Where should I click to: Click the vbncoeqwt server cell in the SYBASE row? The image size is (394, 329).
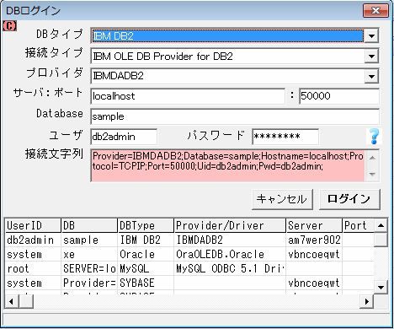click(314, 283)
